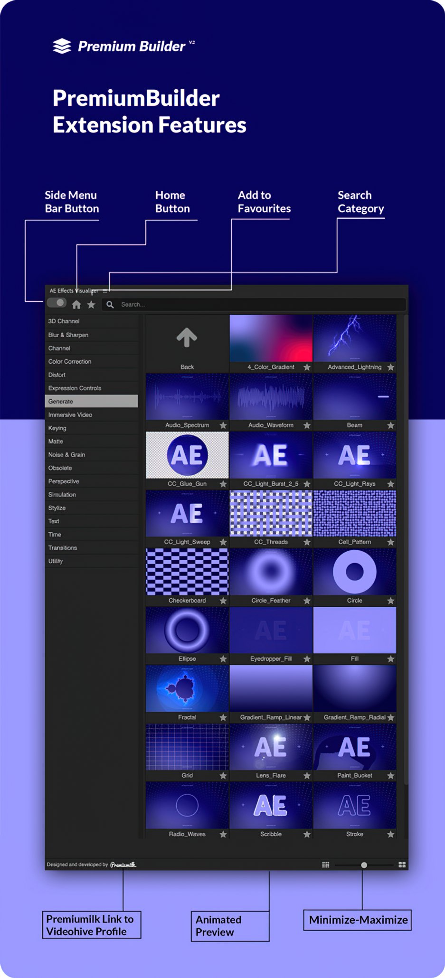
Task: Star the CC_Light_Rays effect
Action: pyautogui.click(x=390, y=484)
